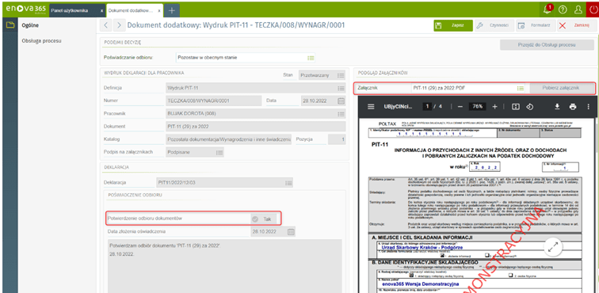Click the PDF zoom percentage 76%
599x293 pixels.
(478, 107)
